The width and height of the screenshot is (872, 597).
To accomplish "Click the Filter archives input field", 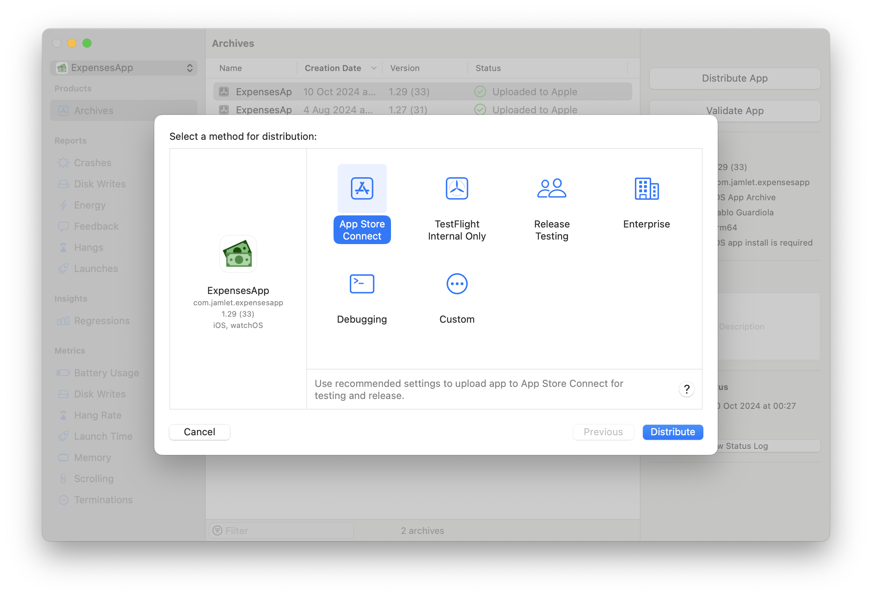I will coord(281,530).
